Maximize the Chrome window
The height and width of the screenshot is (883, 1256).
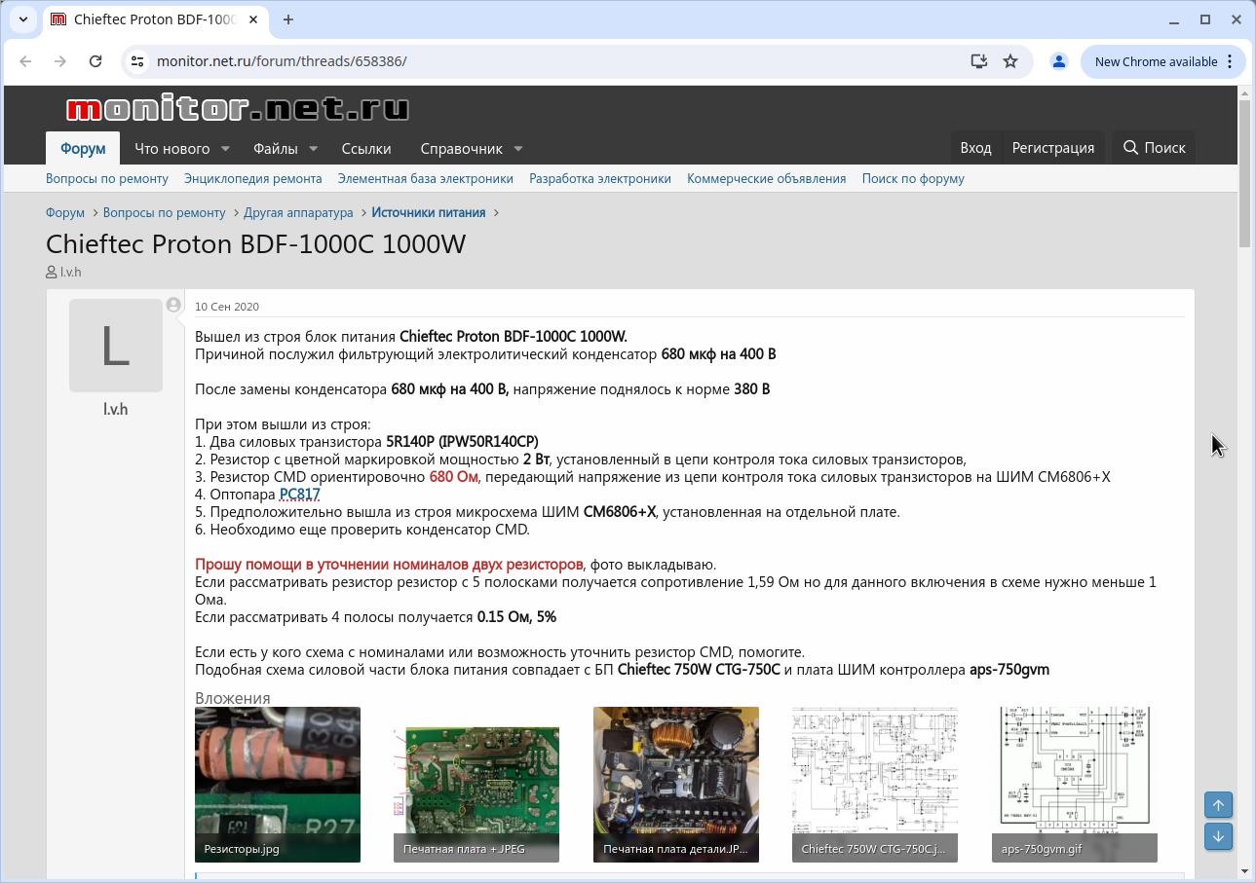click(x=1205, y=19)
